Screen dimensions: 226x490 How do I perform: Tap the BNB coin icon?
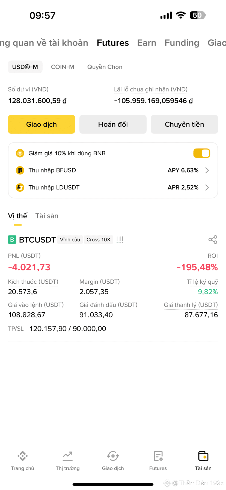coord(20,153)
